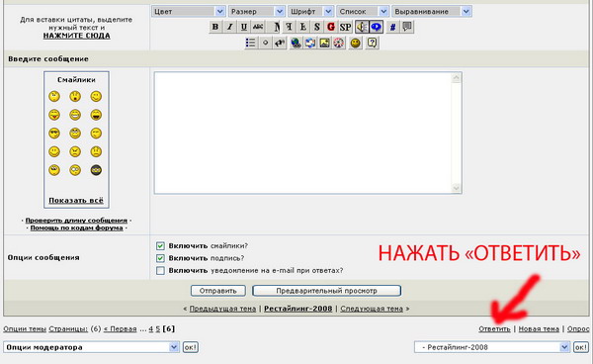Apply italic formatting with the I icon
This screenshot has width=593, height=364.
coord(229,27)
